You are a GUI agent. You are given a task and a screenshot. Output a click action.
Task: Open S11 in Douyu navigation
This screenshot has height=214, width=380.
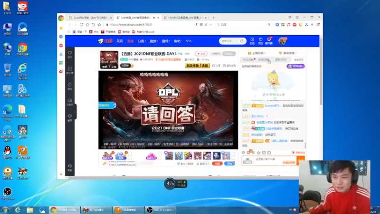click(x=189, y=41)
